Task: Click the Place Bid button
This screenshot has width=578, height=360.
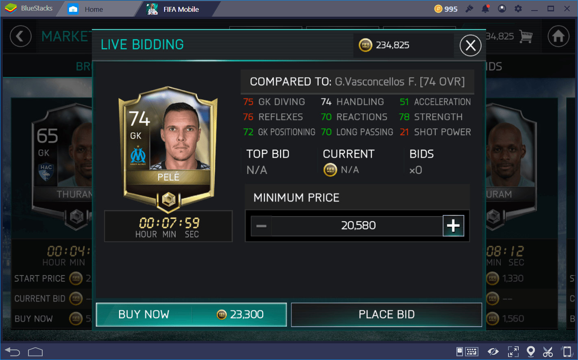Action: [x=387, y=314]
